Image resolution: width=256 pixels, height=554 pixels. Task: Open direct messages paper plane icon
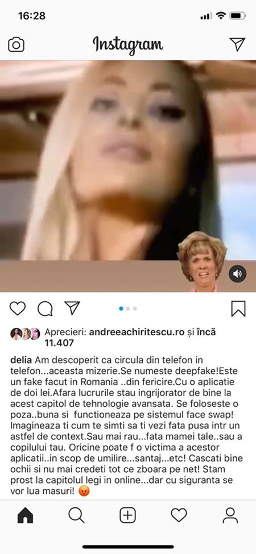(x=237, y=44)
